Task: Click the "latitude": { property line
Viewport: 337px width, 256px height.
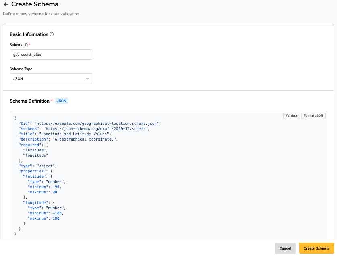Action: coord(38,176)
